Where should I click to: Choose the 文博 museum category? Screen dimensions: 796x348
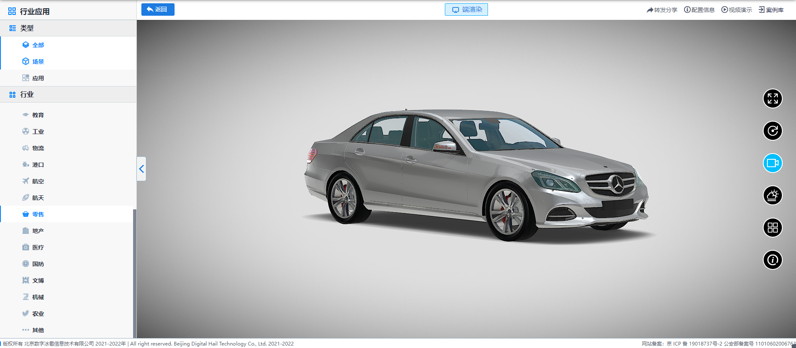point(66,281)
